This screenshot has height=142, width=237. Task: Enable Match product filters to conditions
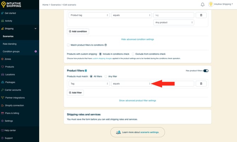click(x=68, y=45)
